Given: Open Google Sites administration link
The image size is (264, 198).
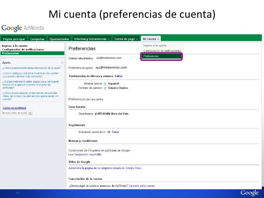Looking at the screenshot, I should 105,168.
